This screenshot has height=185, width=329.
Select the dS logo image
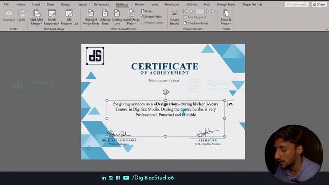(x=95, y=56)
